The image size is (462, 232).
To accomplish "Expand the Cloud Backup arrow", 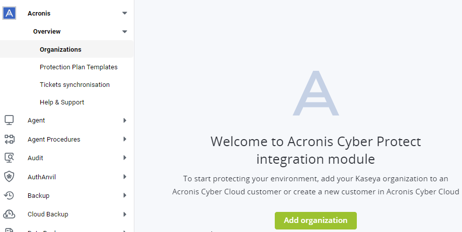I will click(125, 214).
